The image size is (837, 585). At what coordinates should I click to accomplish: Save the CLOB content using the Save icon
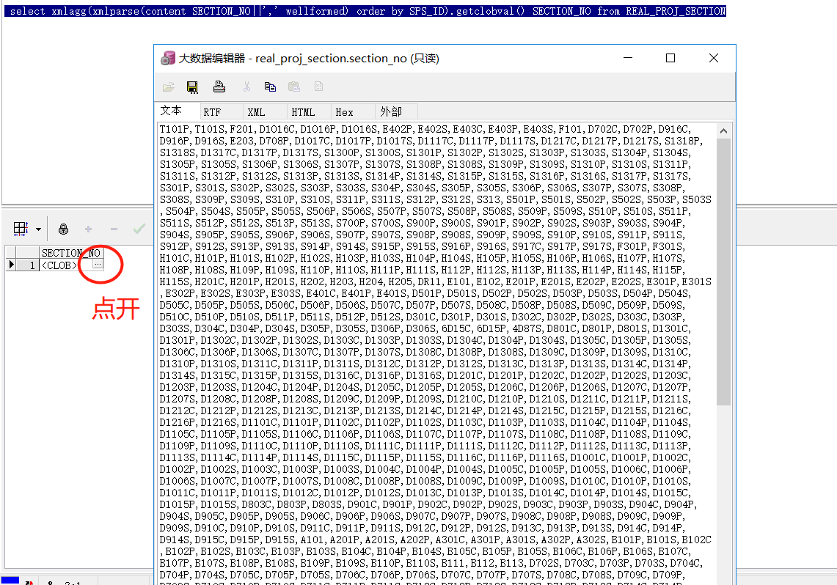point(192,86)
